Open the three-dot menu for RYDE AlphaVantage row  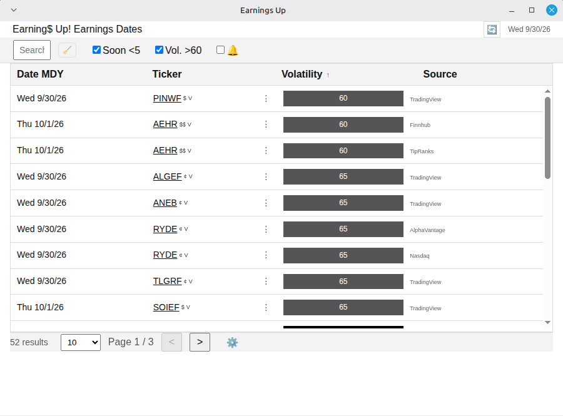coord(266,229)
